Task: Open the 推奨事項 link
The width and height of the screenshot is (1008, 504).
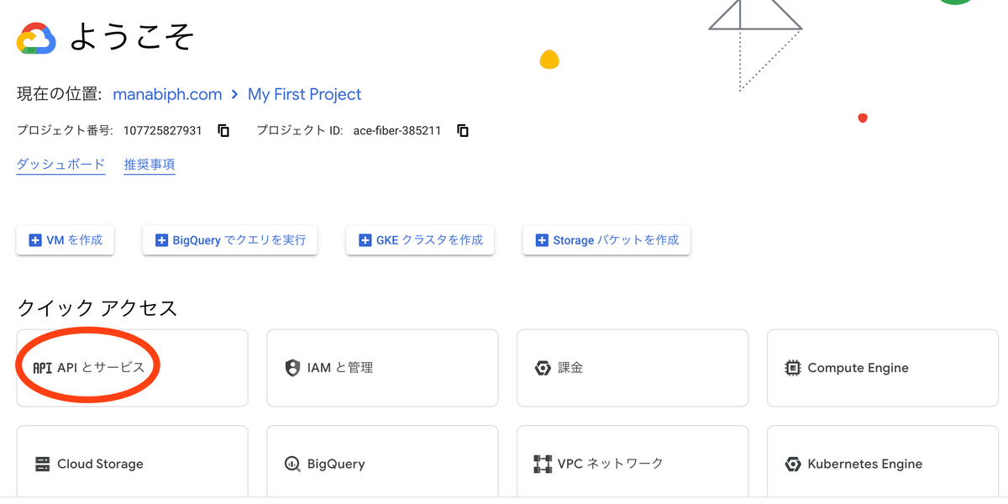Action: click(150, 165)
